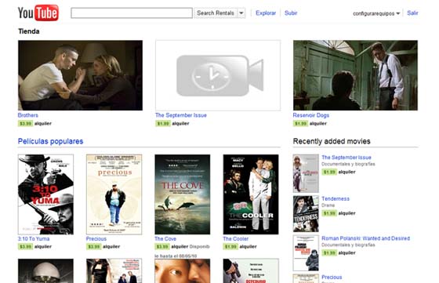Open the Películas populares heading link
The height and width of the screenshot is (283, 439).
coord(50,141)
